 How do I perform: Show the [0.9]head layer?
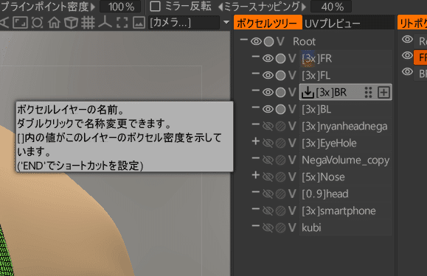tap(268, 194)
